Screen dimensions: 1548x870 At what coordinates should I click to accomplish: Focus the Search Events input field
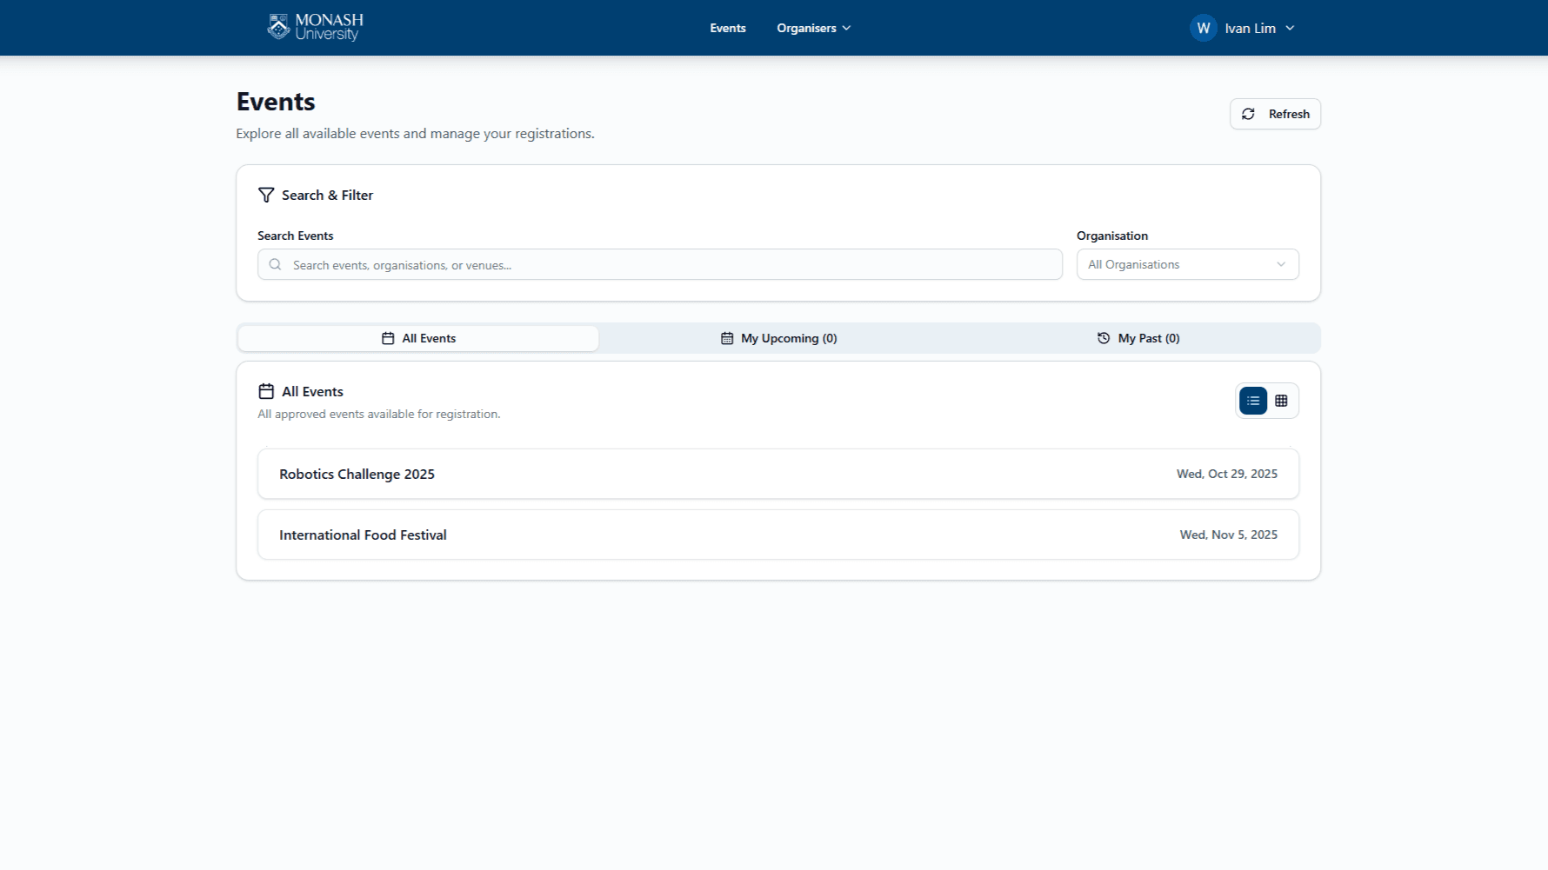[670, 265]
